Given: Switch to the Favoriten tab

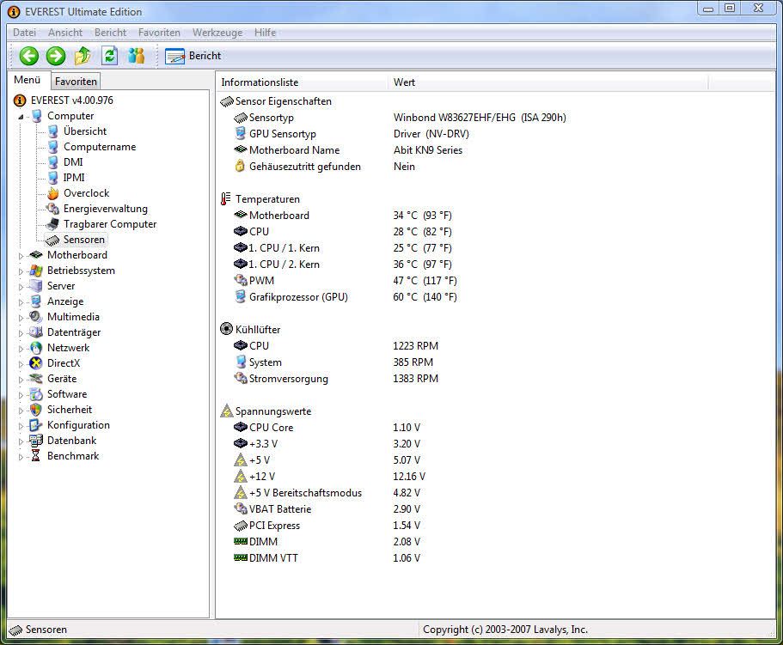Looking at the screenshot, I should (76, 82).
